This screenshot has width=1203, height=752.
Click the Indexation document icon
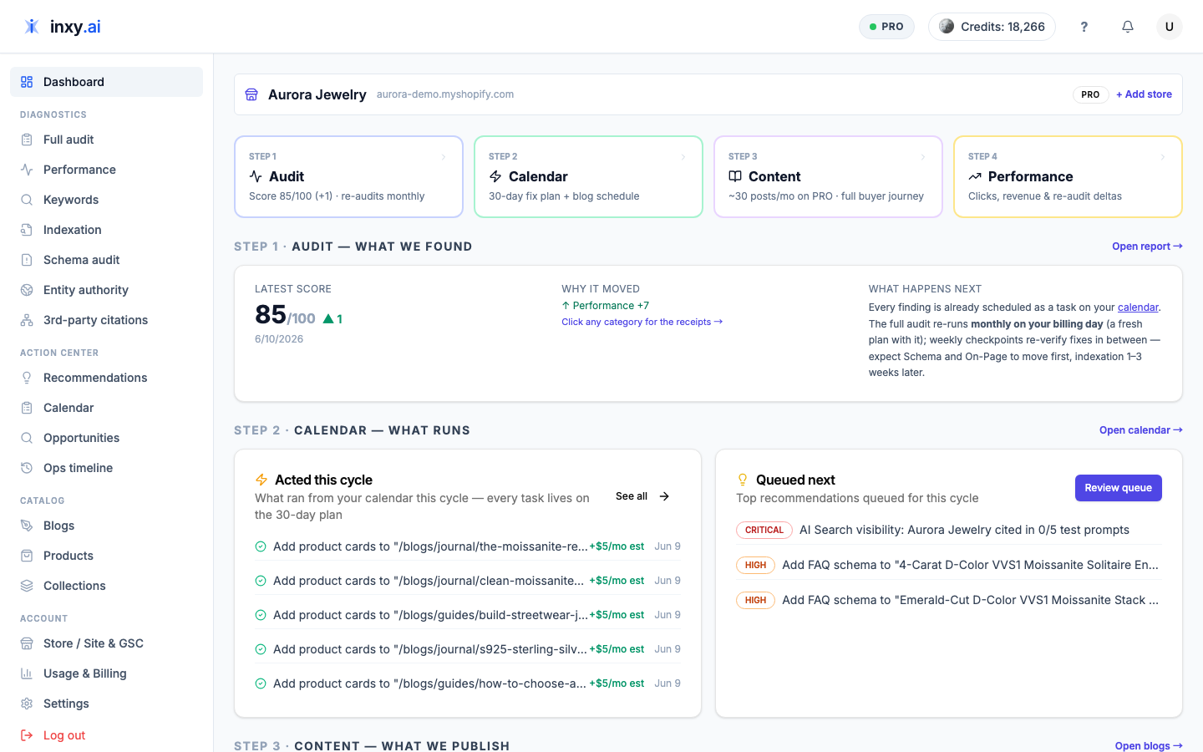click(x=27, y=230)
